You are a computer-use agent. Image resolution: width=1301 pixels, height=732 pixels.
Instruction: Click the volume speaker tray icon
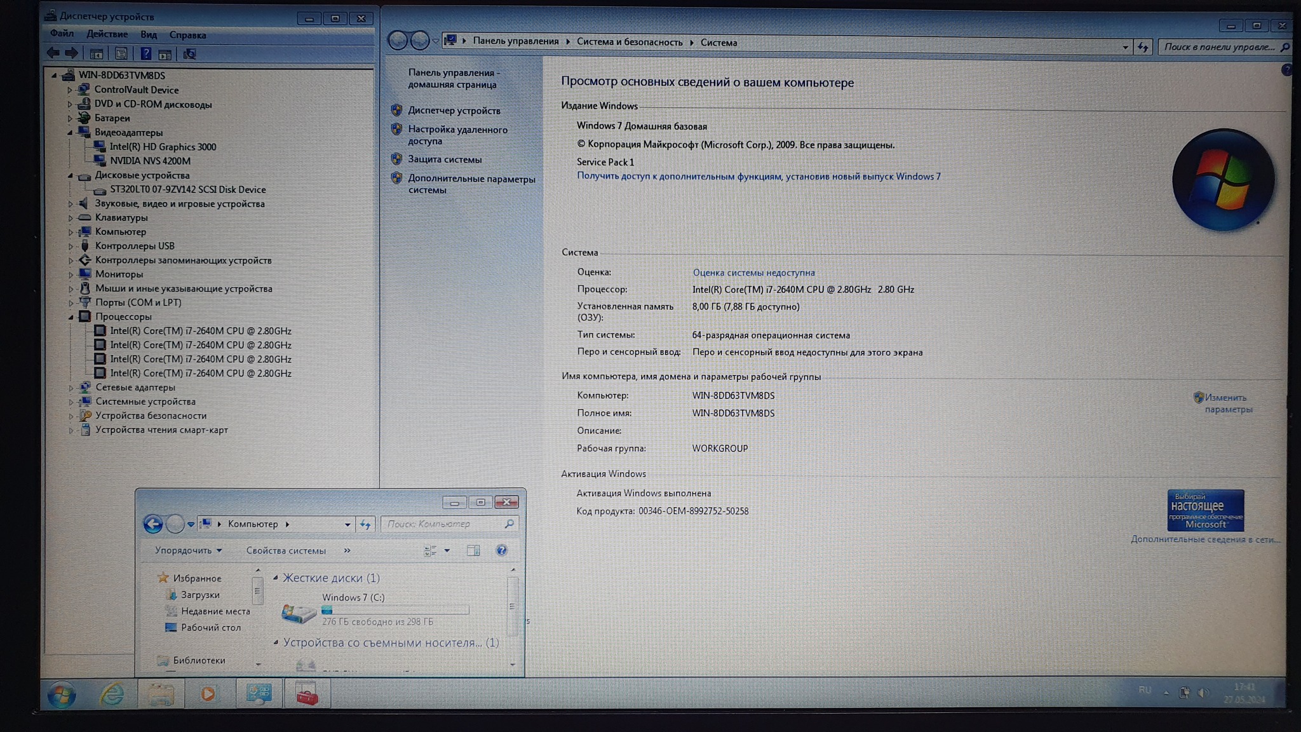(x=1203, y=693)
